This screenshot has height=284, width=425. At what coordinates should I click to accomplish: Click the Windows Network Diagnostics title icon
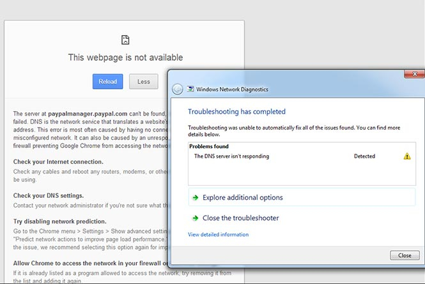190,89
